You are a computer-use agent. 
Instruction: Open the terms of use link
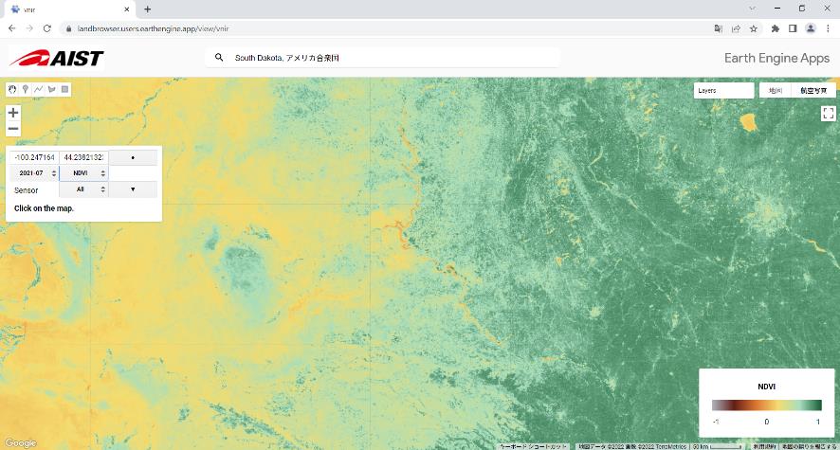tap(763, 446)
